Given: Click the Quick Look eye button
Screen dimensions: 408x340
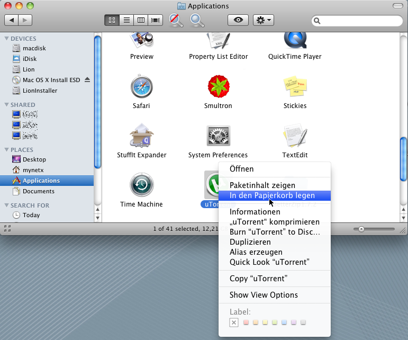Looking at the screenshot, I should coord(238,20).
